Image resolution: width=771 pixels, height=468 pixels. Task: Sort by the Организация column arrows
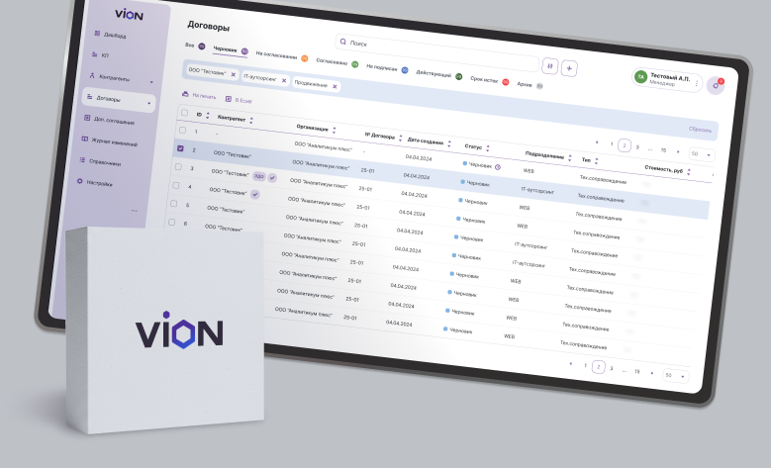(x=334, y=131)
